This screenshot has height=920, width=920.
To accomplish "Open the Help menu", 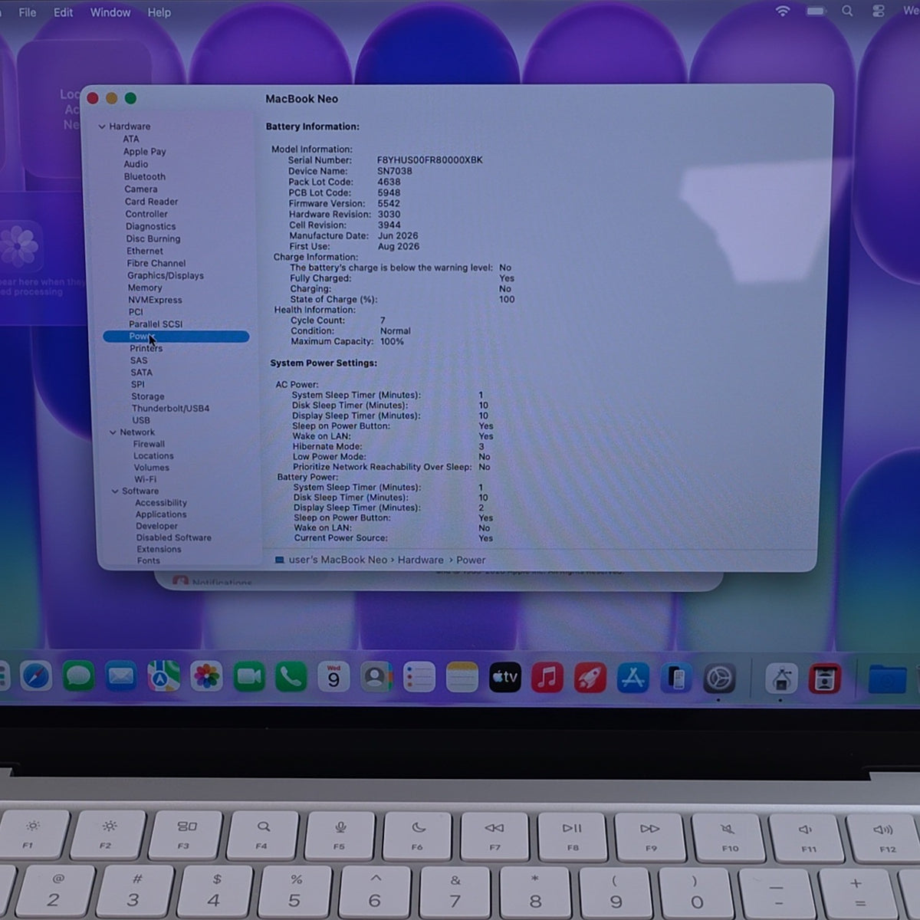I will [159, 12].
